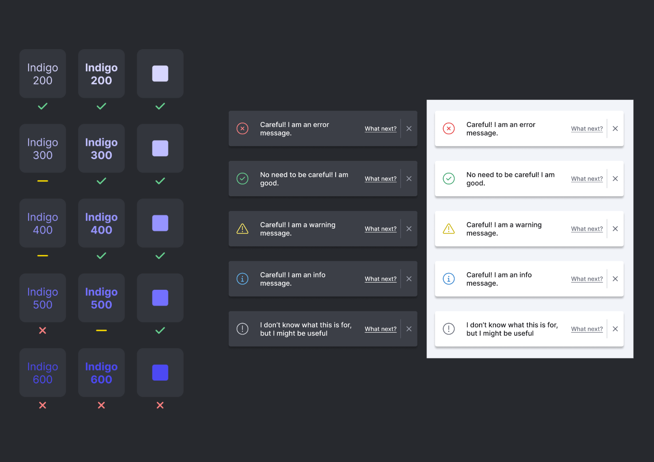Close the light error message

615,128
